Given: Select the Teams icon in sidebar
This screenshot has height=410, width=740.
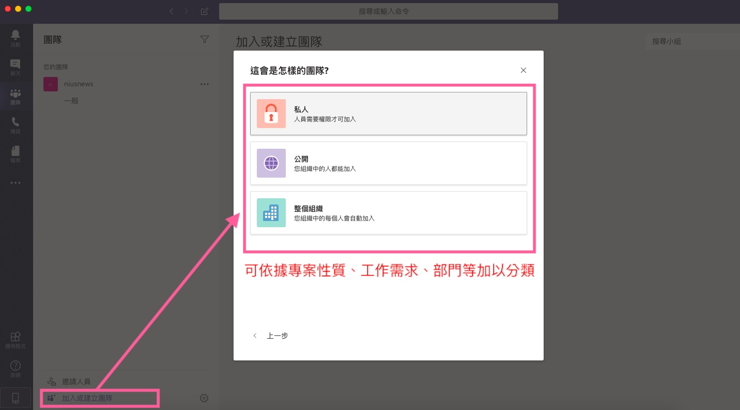Looking at the screenshot, I should (16, 96).
